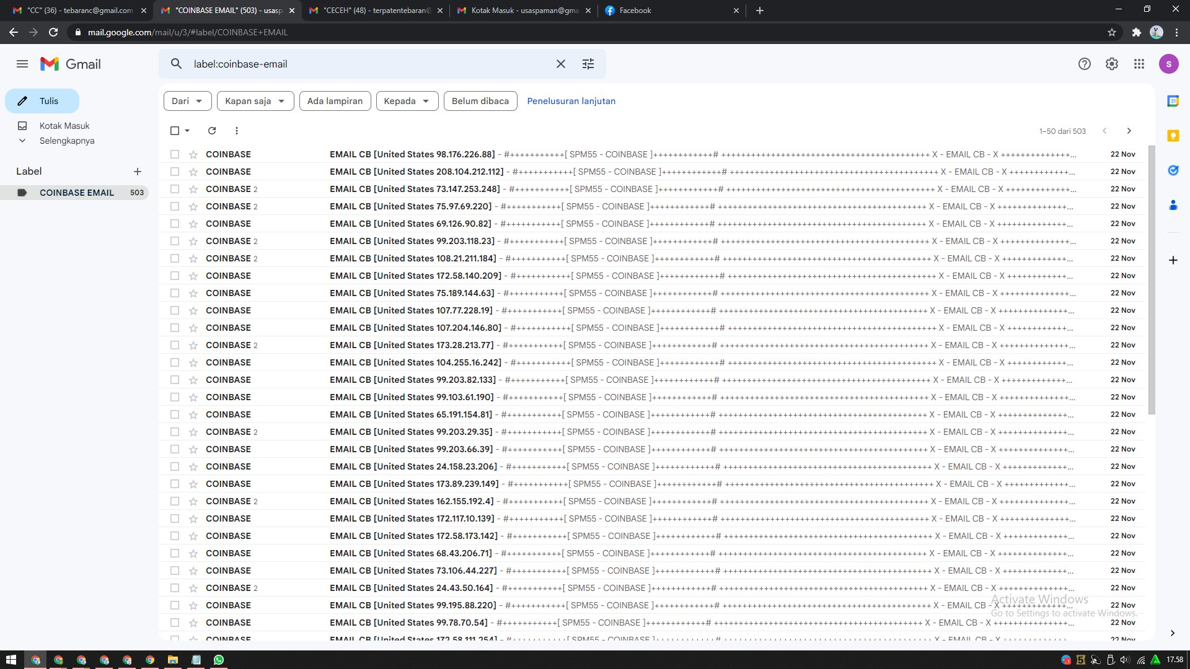Check the first COINBASE email checkbox
Screen dimensions: 1190x669
pos(174,154)
